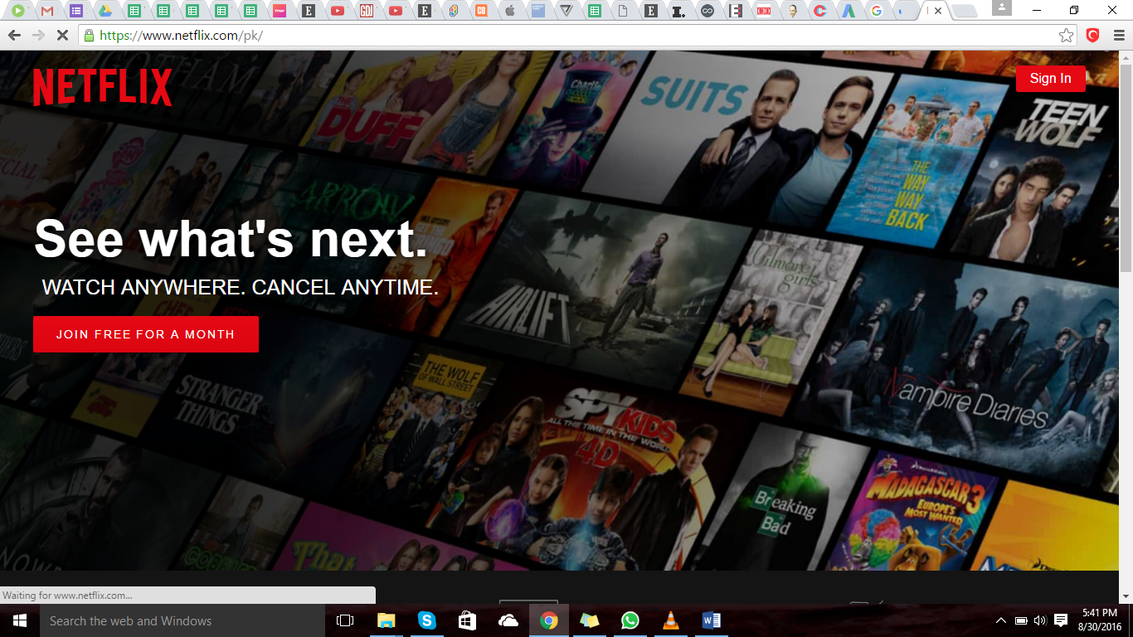Switch to the Google AdWords tab
Image resolution: width=1133 pixels, height=637 pixels.
click(848, 11)
